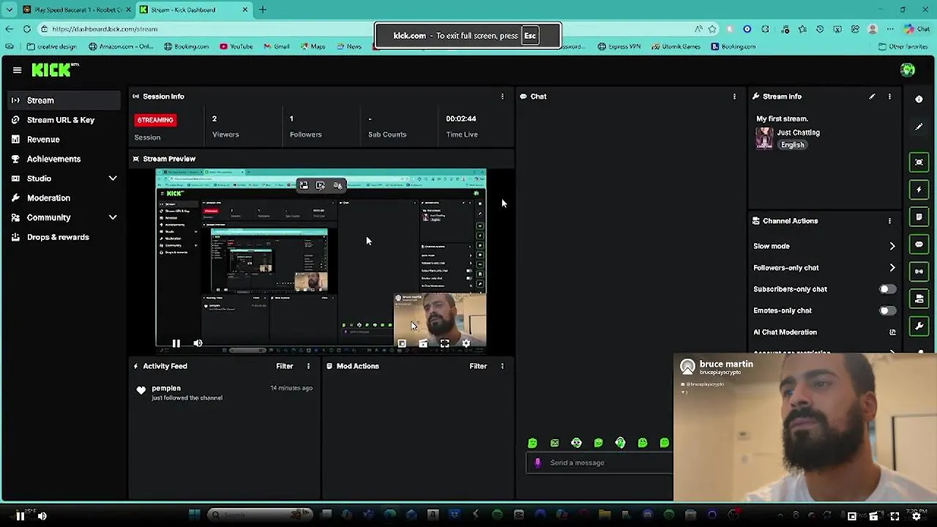Toggle the lightning bolt activity widget icon
This screenshot has height=527, width=937.
point(919,190)
